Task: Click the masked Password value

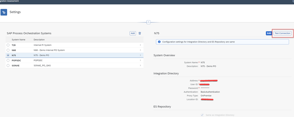Action: (205, 88)
